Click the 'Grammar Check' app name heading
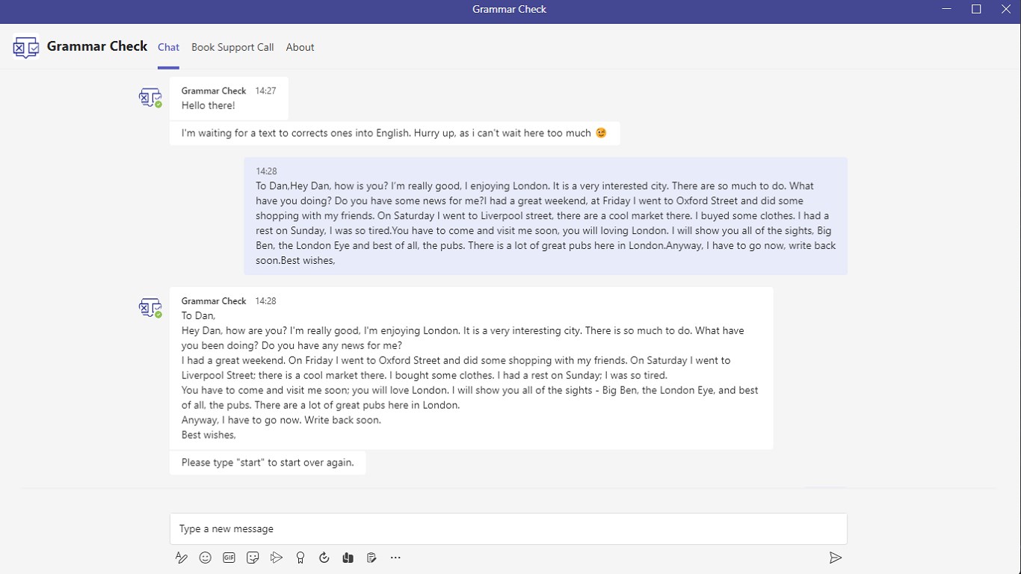This screenshot has width=1021, height=574. 97,46
